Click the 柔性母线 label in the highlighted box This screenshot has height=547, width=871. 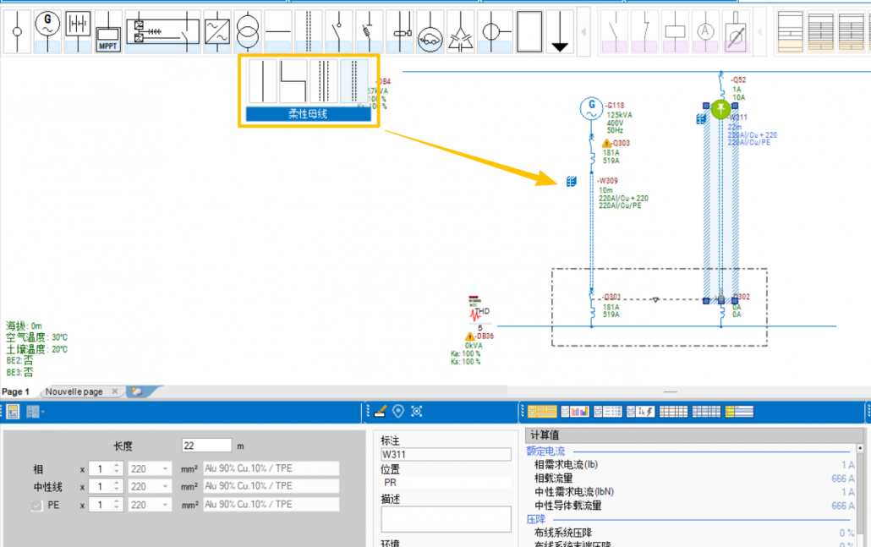(x=308, y=114)
